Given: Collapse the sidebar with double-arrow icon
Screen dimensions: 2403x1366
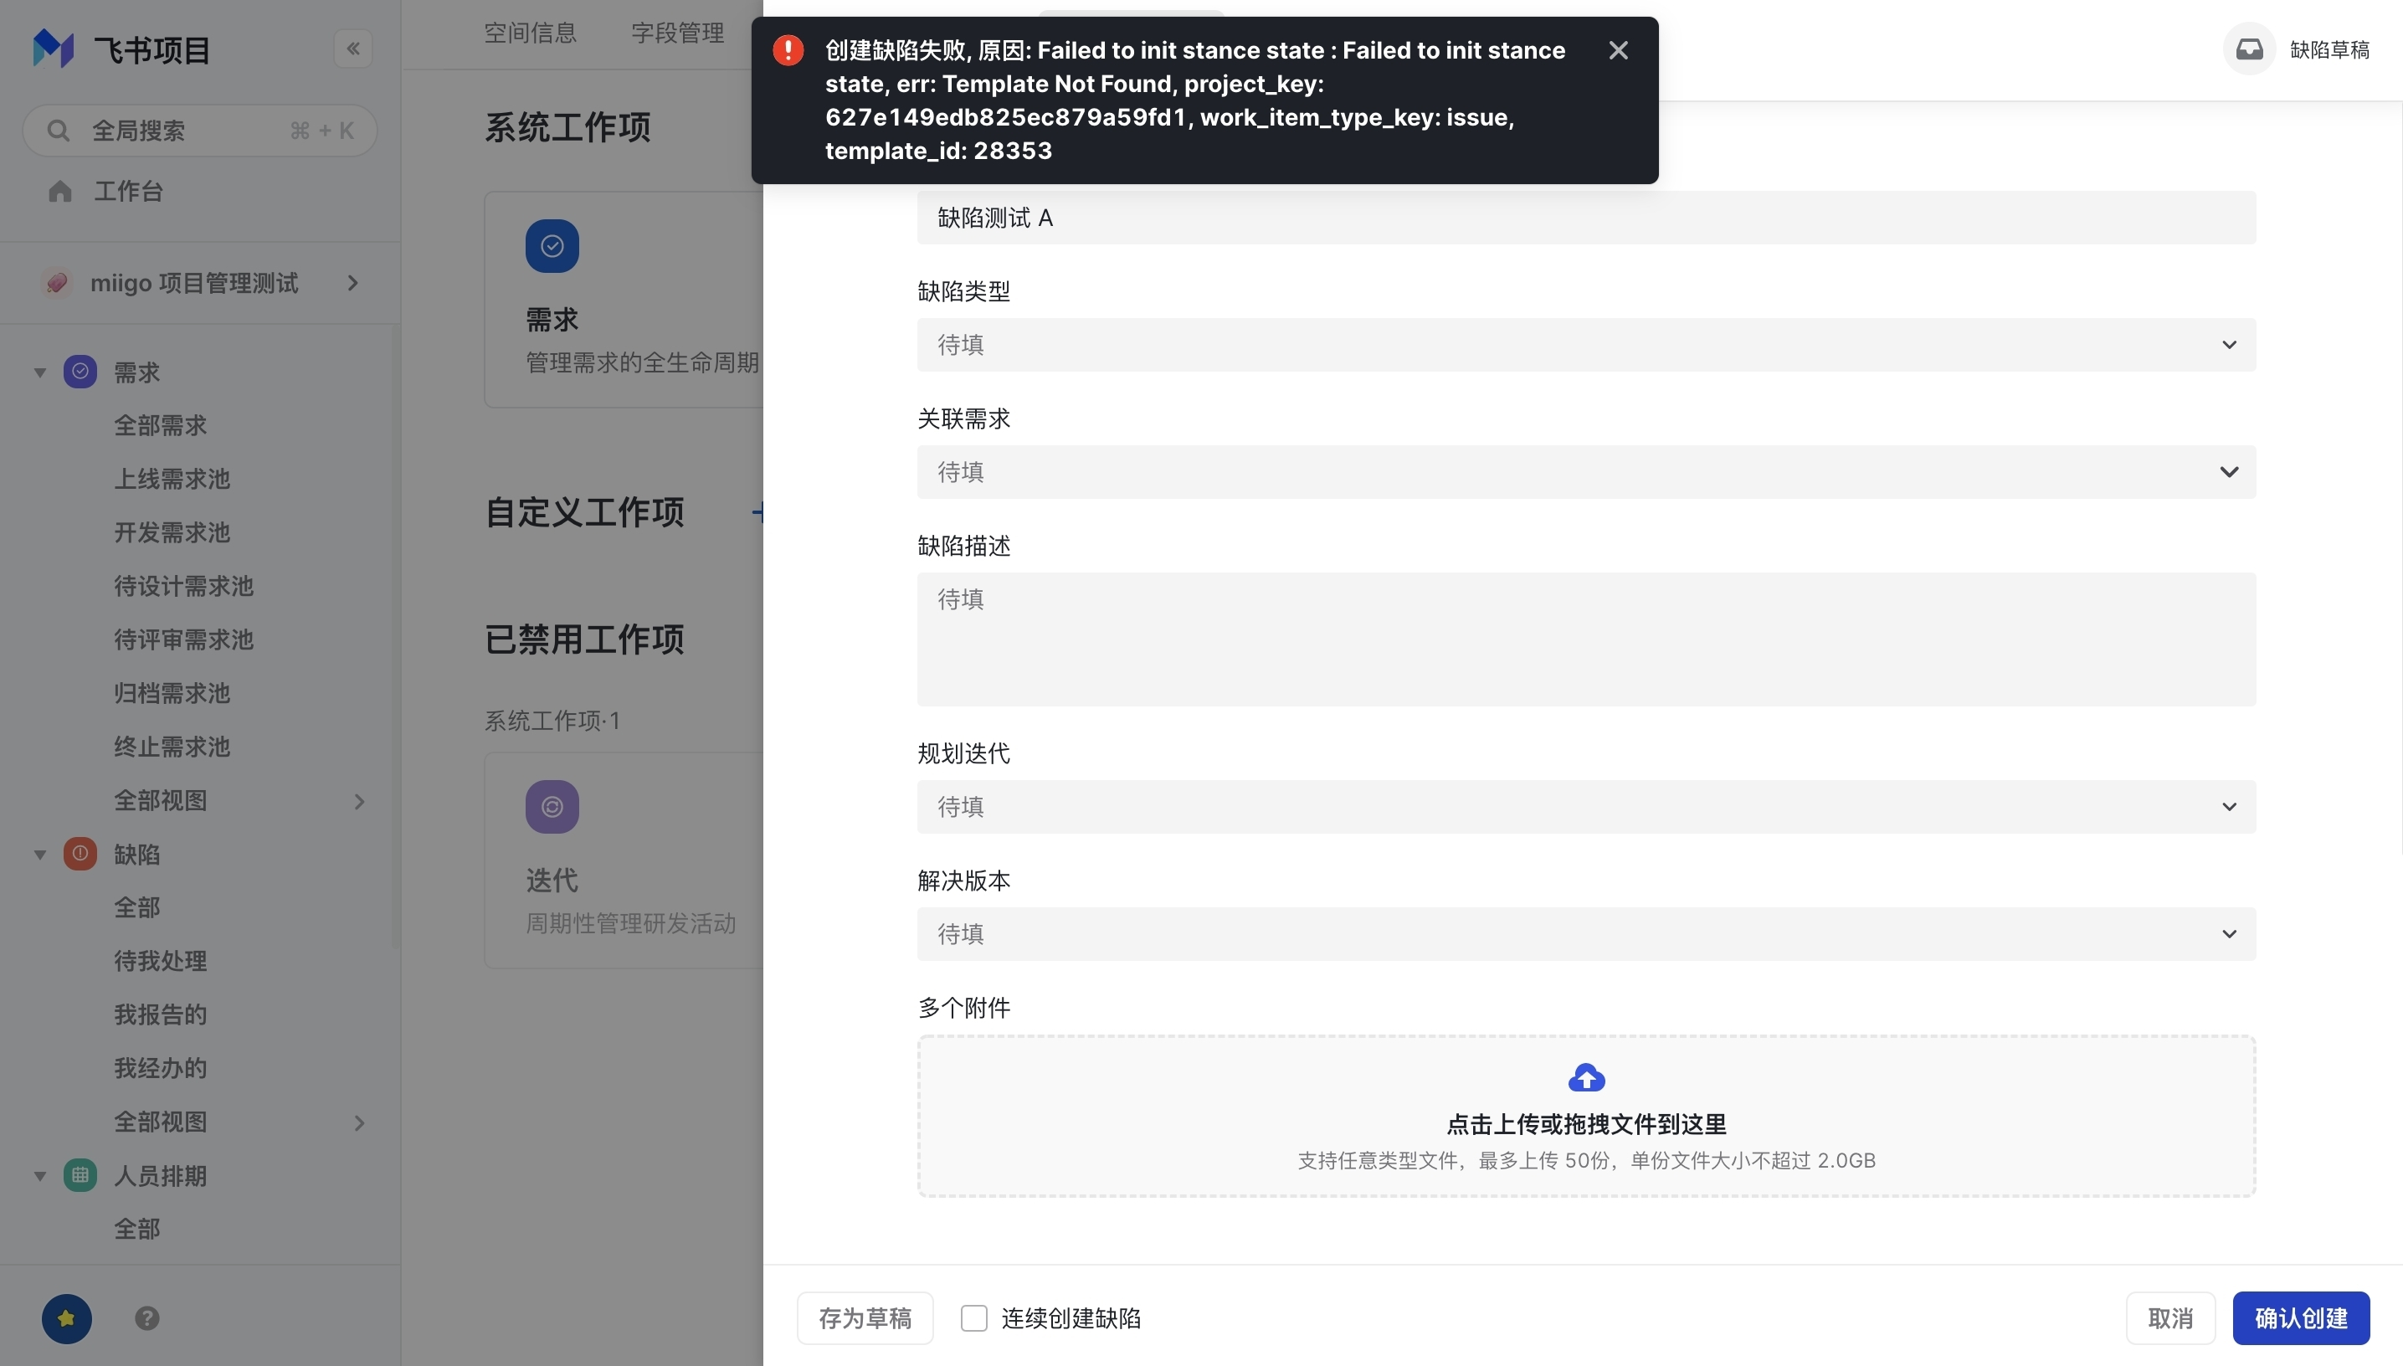Looking at the screenshot, I should click(353, 49).
